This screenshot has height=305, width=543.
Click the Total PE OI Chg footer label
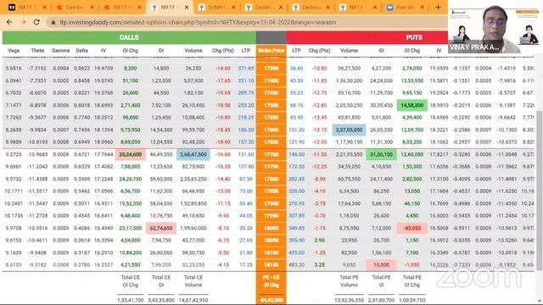(412, 281)
